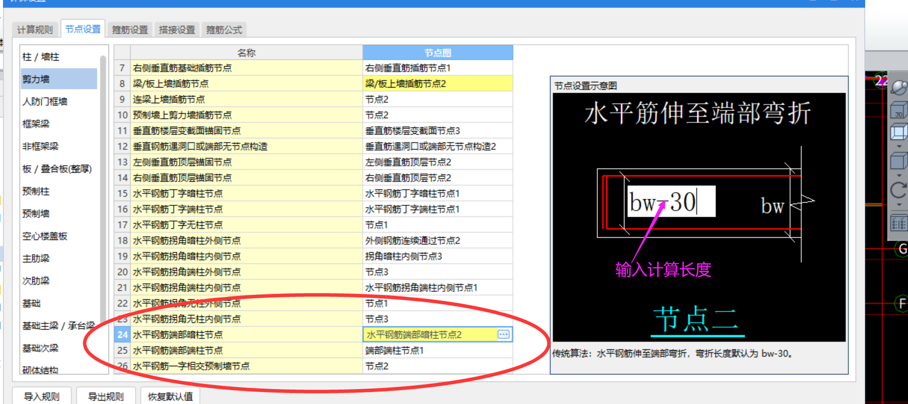908x404 pixels.
Task: Click cell 梁/板上墙插筋节点2
Action: pos(438,84)
